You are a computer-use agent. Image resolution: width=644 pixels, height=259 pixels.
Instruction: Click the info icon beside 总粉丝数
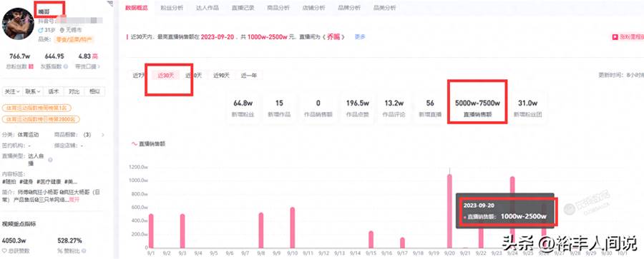[x=31, y=66]
